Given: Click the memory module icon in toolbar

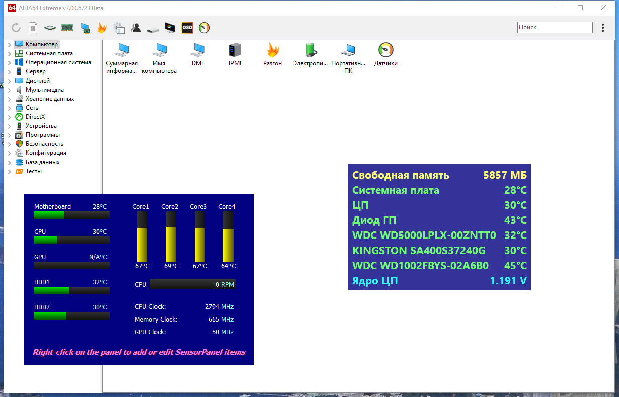Looking at the screenshot, I should [x=67, y=28].
